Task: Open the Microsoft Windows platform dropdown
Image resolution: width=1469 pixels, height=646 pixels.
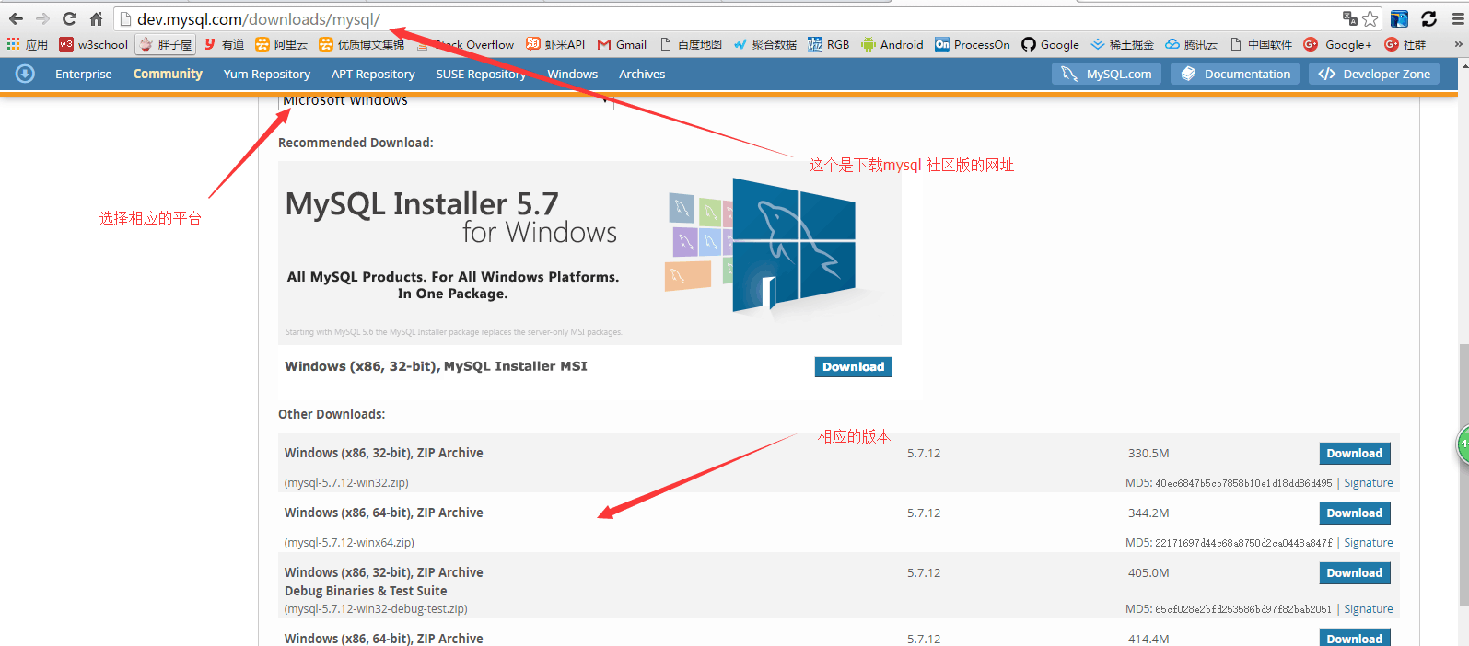Action: 446,101
